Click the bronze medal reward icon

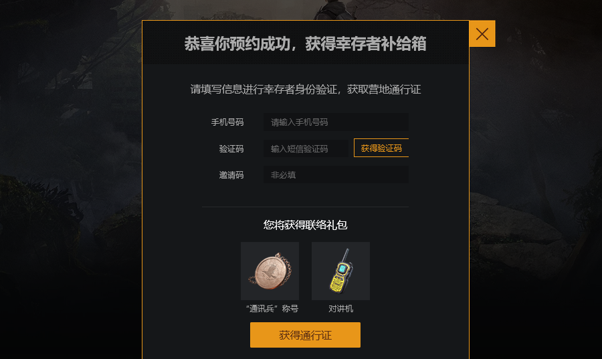click(270, 271)
